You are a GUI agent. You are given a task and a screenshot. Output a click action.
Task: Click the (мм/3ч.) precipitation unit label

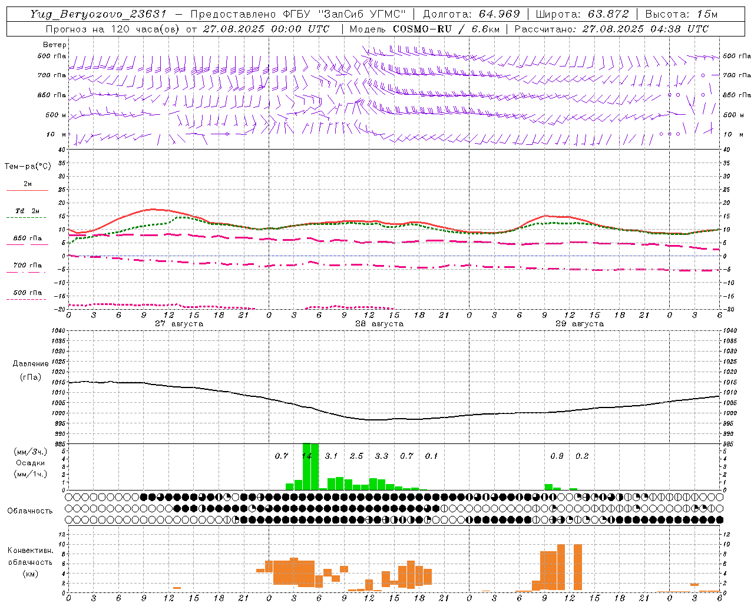31,452
